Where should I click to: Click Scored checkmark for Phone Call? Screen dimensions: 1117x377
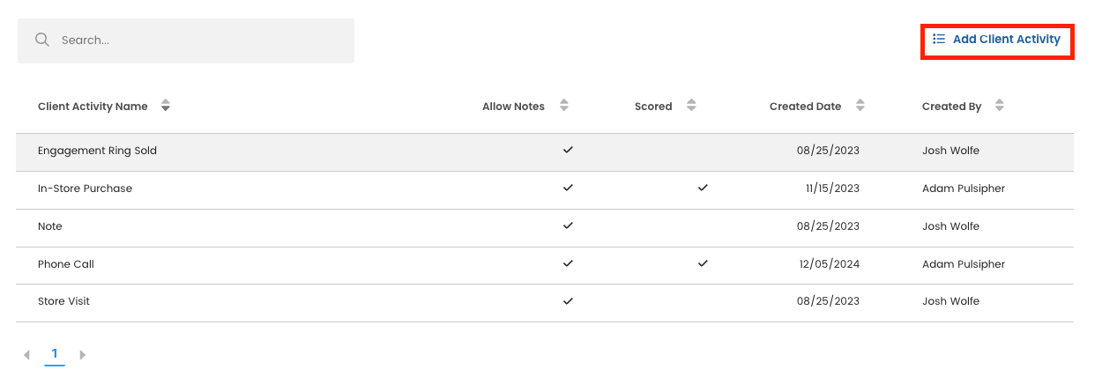(x=703, y=263)
